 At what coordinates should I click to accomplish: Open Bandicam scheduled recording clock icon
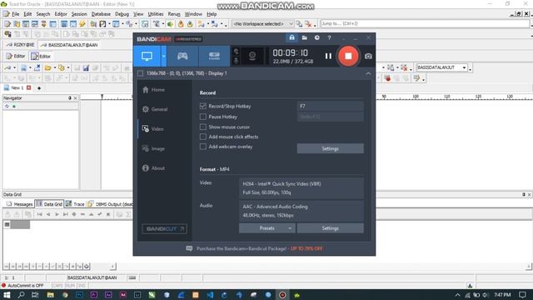pyautogui.click(x=316, y=37)
